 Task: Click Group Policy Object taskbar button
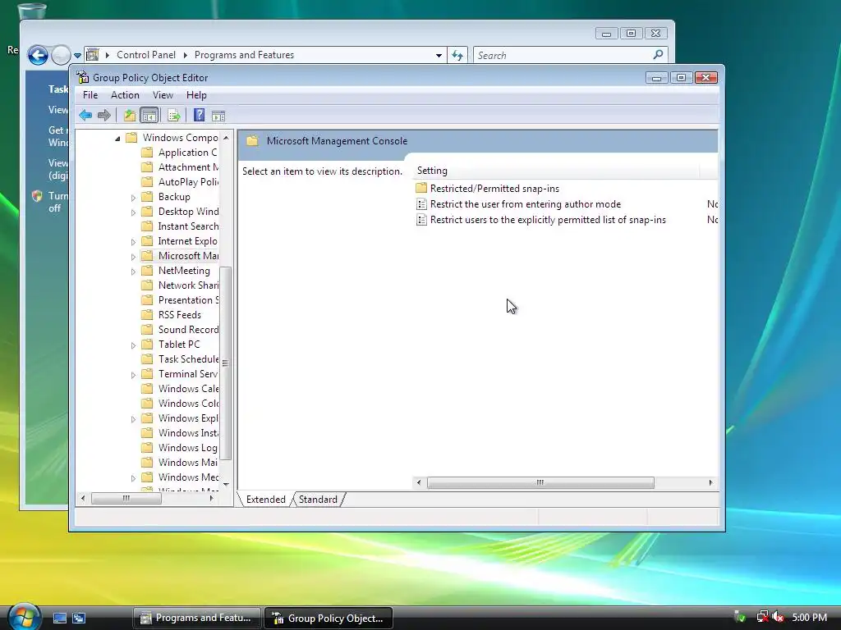329,618
